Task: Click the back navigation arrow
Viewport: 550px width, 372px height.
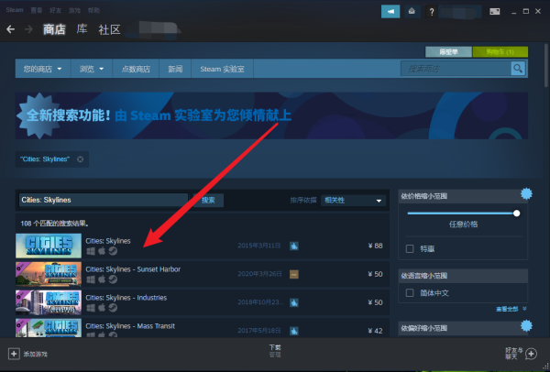Action: tap(10, 29)
